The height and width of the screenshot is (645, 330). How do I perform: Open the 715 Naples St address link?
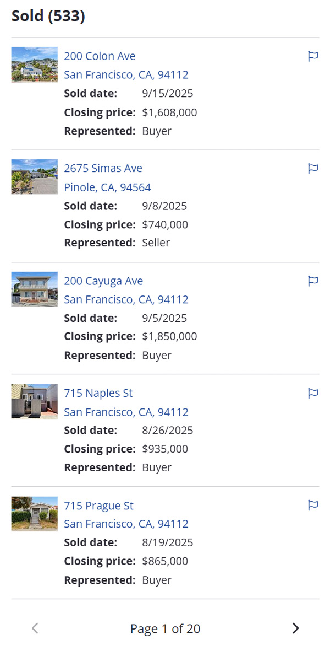pos(98,393)
